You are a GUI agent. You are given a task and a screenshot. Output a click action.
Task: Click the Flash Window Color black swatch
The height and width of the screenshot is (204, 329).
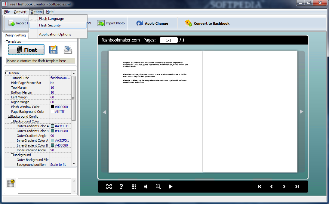point(52,107)
